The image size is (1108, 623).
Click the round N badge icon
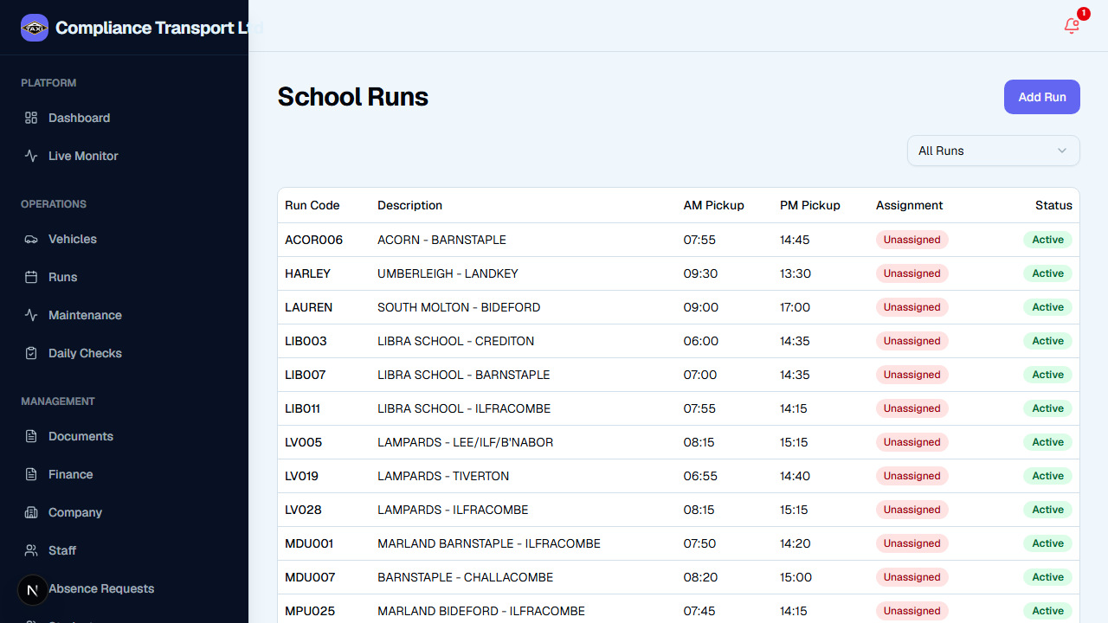click(x=33, y=590)
